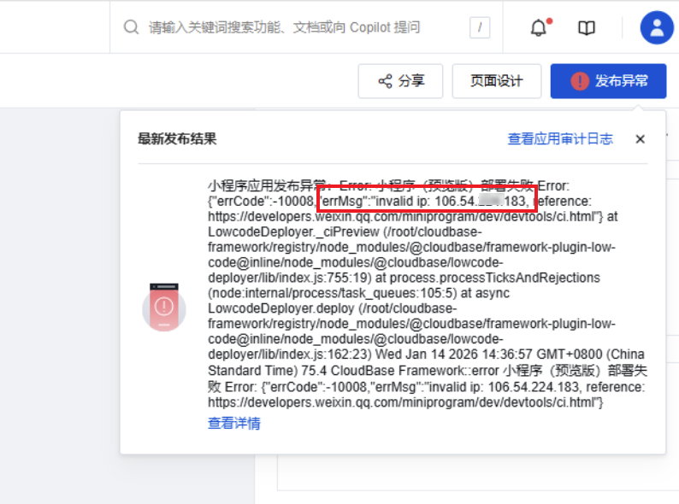
Task: Click the red error phone illustration
Action: coord(164,308)
